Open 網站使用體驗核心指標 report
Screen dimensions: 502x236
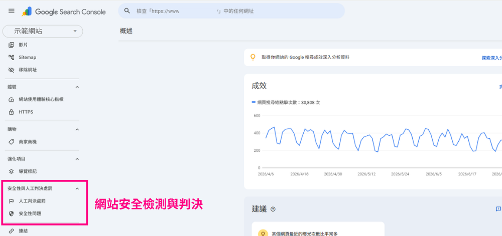pos(42,99)
